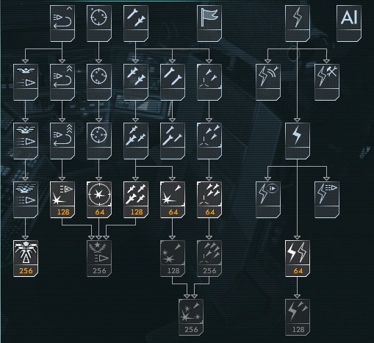The width and height of the screenshot is (374, 343).
Task: Open the top crosshair targeting skill
Action: tap(99, 24)
